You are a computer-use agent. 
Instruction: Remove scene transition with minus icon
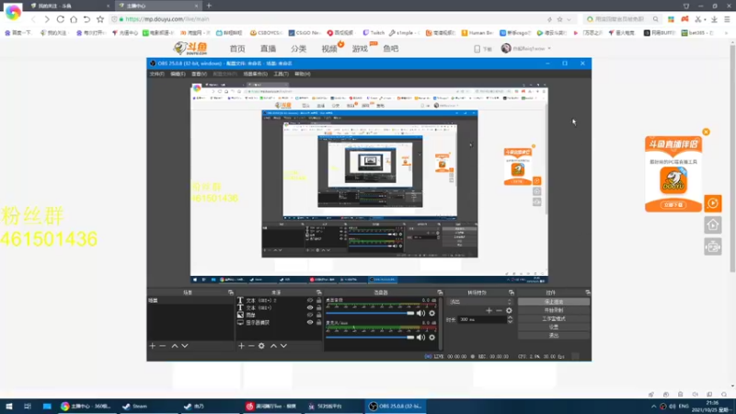point(499,310)
